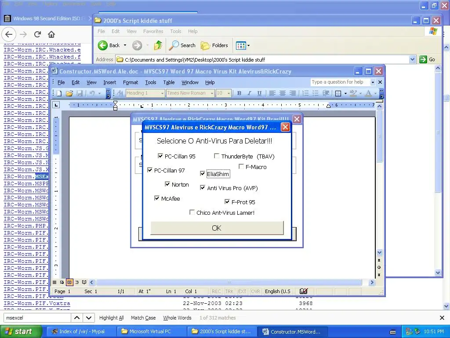Screen dimensions: 450x338
Task: Click Folders button in Explorer toolbar
Action: click(214, 45)
